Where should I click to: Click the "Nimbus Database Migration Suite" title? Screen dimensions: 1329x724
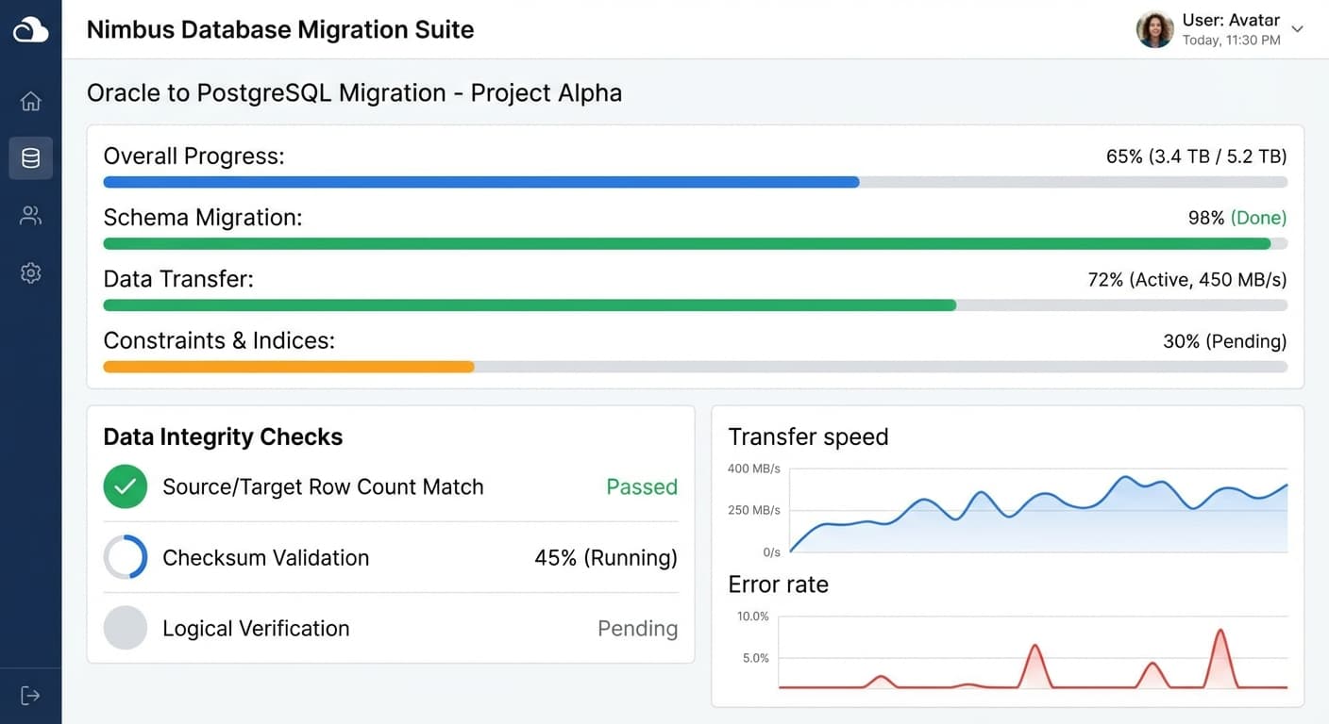(280, 29)
